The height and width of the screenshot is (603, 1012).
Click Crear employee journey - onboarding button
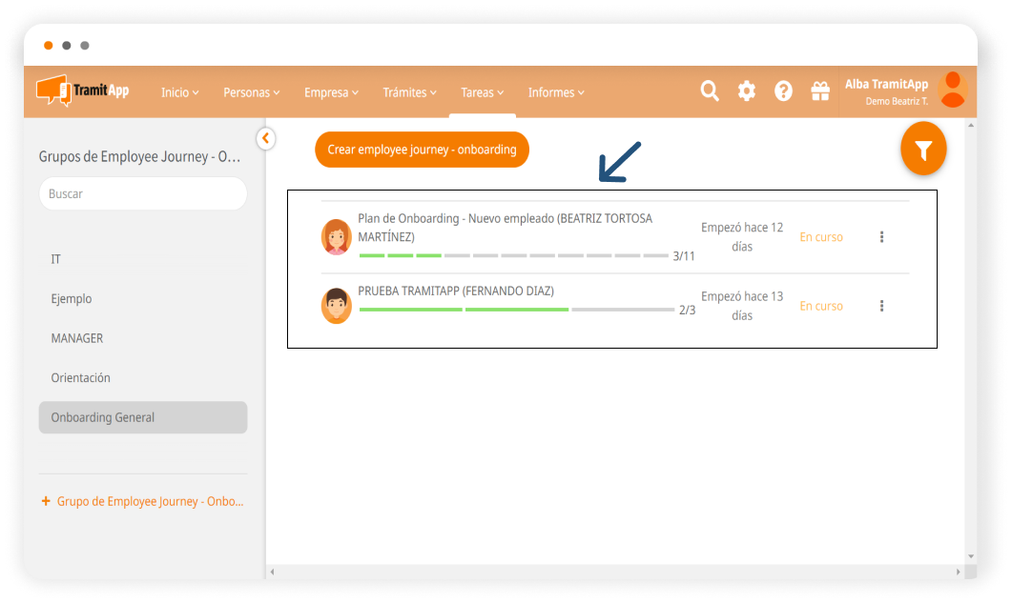(422, 150)
